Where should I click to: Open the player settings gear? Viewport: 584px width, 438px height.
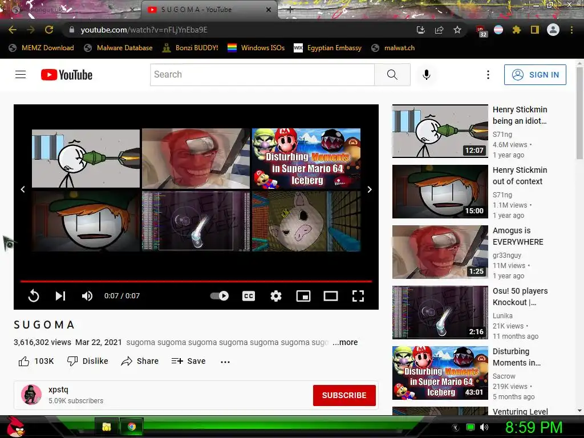point(276,296)
